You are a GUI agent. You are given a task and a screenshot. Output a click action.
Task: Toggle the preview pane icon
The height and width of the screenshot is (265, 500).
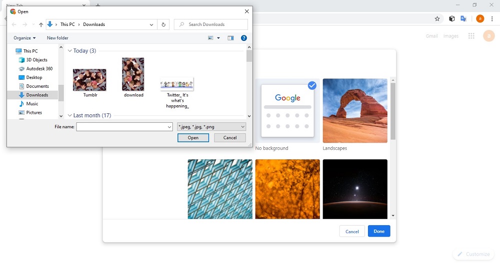tap(230, 38)
